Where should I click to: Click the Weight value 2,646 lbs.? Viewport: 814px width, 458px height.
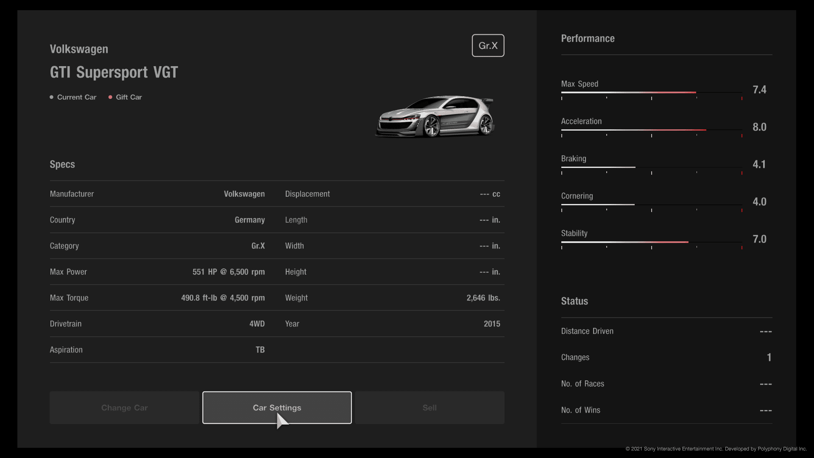[483, 298]
